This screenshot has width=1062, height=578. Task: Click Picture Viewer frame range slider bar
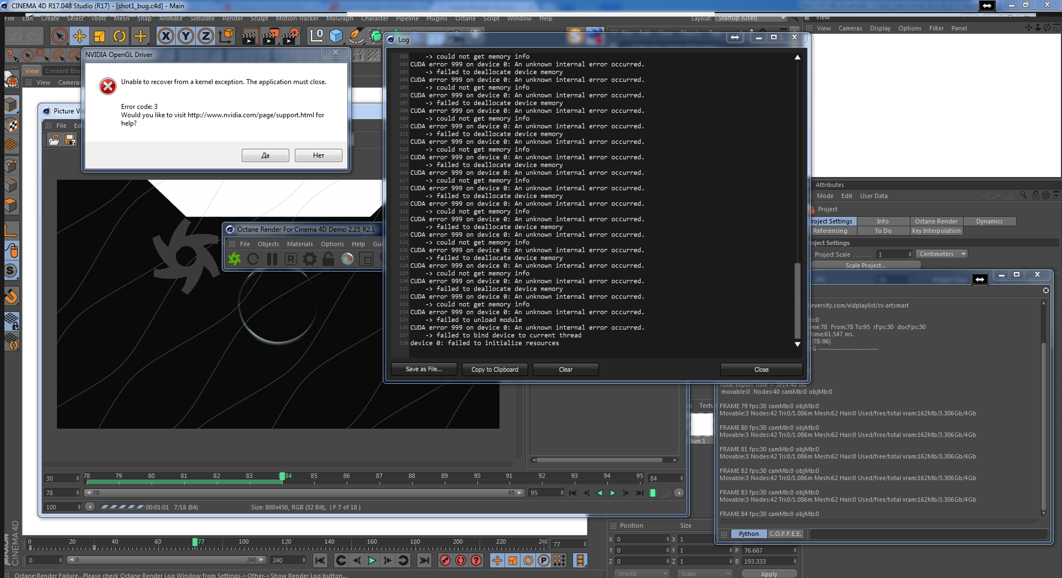click(304, 493)
